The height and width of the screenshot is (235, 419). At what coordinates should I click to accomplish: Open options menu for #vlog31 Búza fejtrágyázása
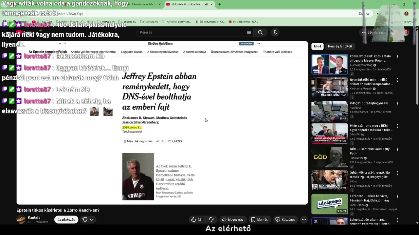click(x=397, y=103)
